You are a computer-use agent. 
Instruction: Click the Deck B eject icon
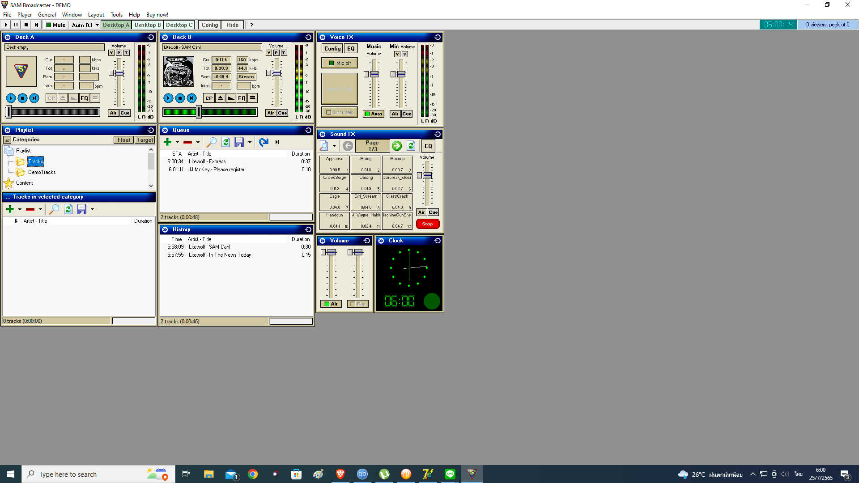pyautogui.click(x=220, y=98)
